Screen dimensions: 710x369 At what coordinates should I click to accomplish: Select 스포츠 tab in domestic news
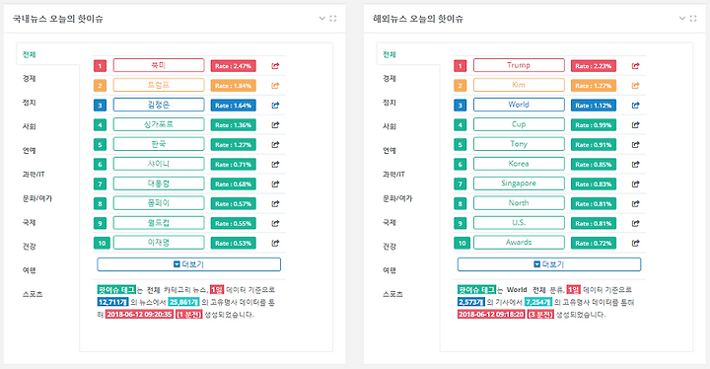pyautogui.click(x=33, y=294)
